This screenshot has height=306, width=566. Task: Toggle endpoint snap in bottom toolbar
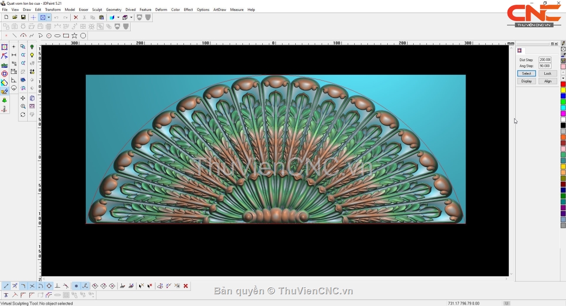click(6, 286)
